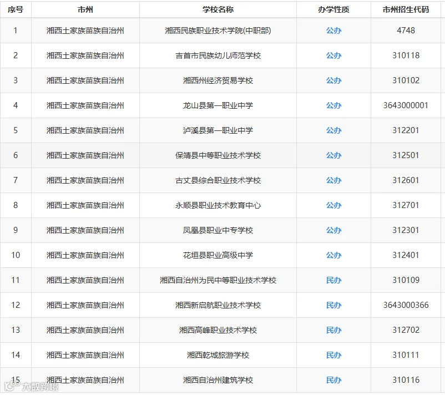Click 湘西土家族苗族自治州 in row 8
This screenshot has height=395, width=445.
(85, 205)
